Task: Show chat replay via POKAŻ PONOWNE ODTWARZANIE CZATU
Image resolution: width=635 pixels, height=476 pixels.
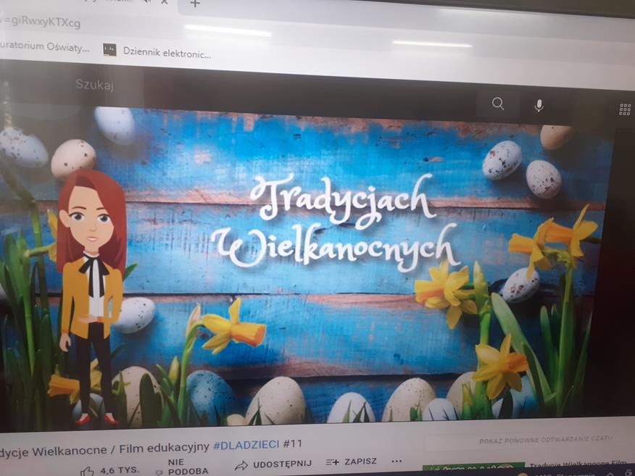Action: coord(545,440)
